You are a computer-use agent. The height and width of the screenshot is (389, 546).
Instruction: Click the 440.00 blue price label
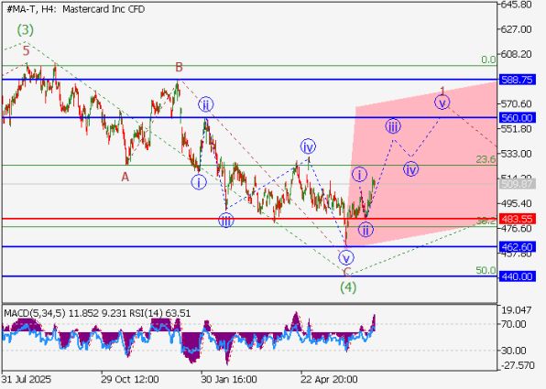pyautogui.click(x=517, y=276)
